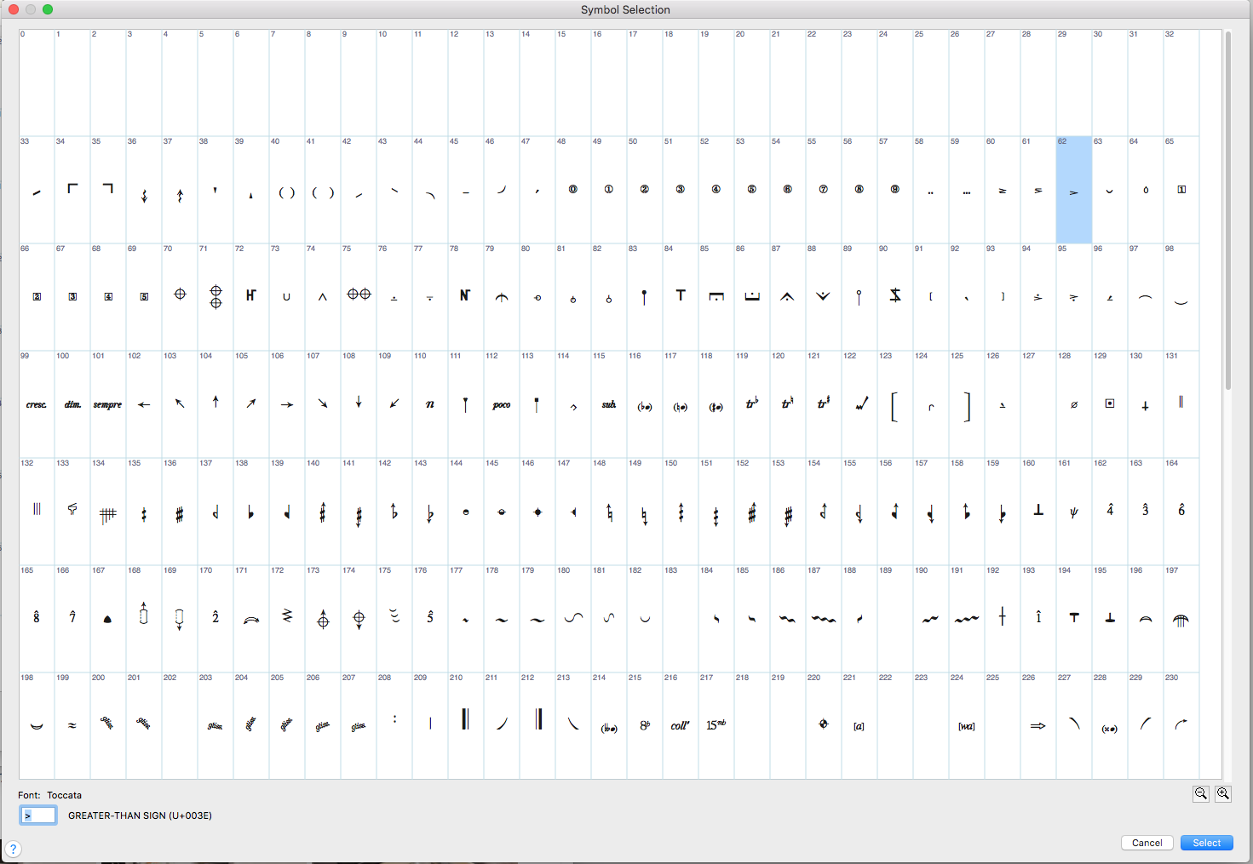This screenshot has height=864, width=1253.
Task: Click the zoom in magnifier icon
Action: click(1223, 793)
